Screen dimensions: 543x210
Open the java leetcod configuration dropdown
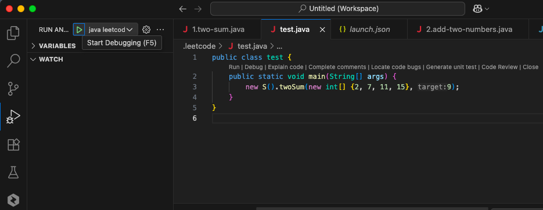(111, 30)
